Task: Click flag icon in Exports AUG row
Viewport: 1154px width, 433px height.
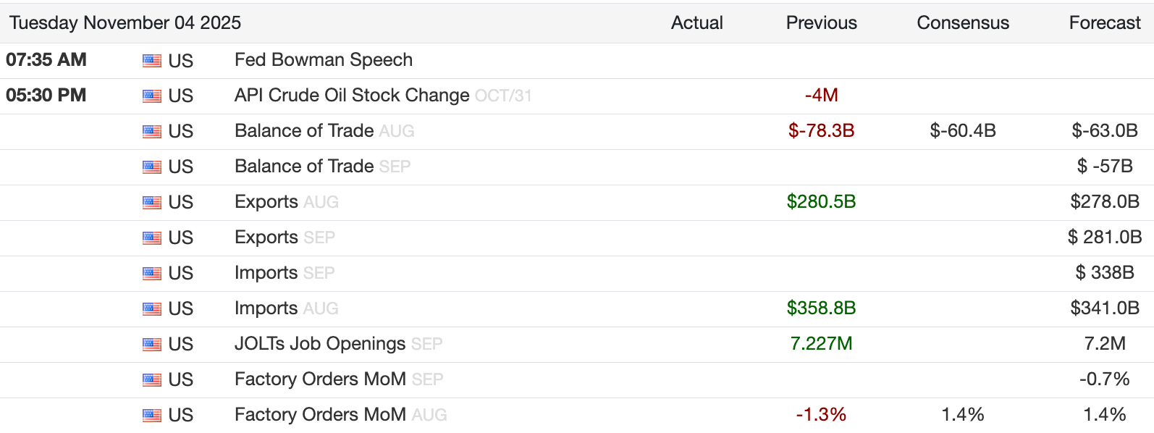Action: click(152, 203)
